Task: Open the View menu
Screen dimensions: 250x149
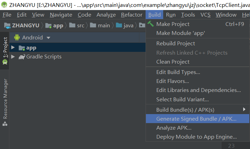Action: pyautogui.click(x=38, y=15)
